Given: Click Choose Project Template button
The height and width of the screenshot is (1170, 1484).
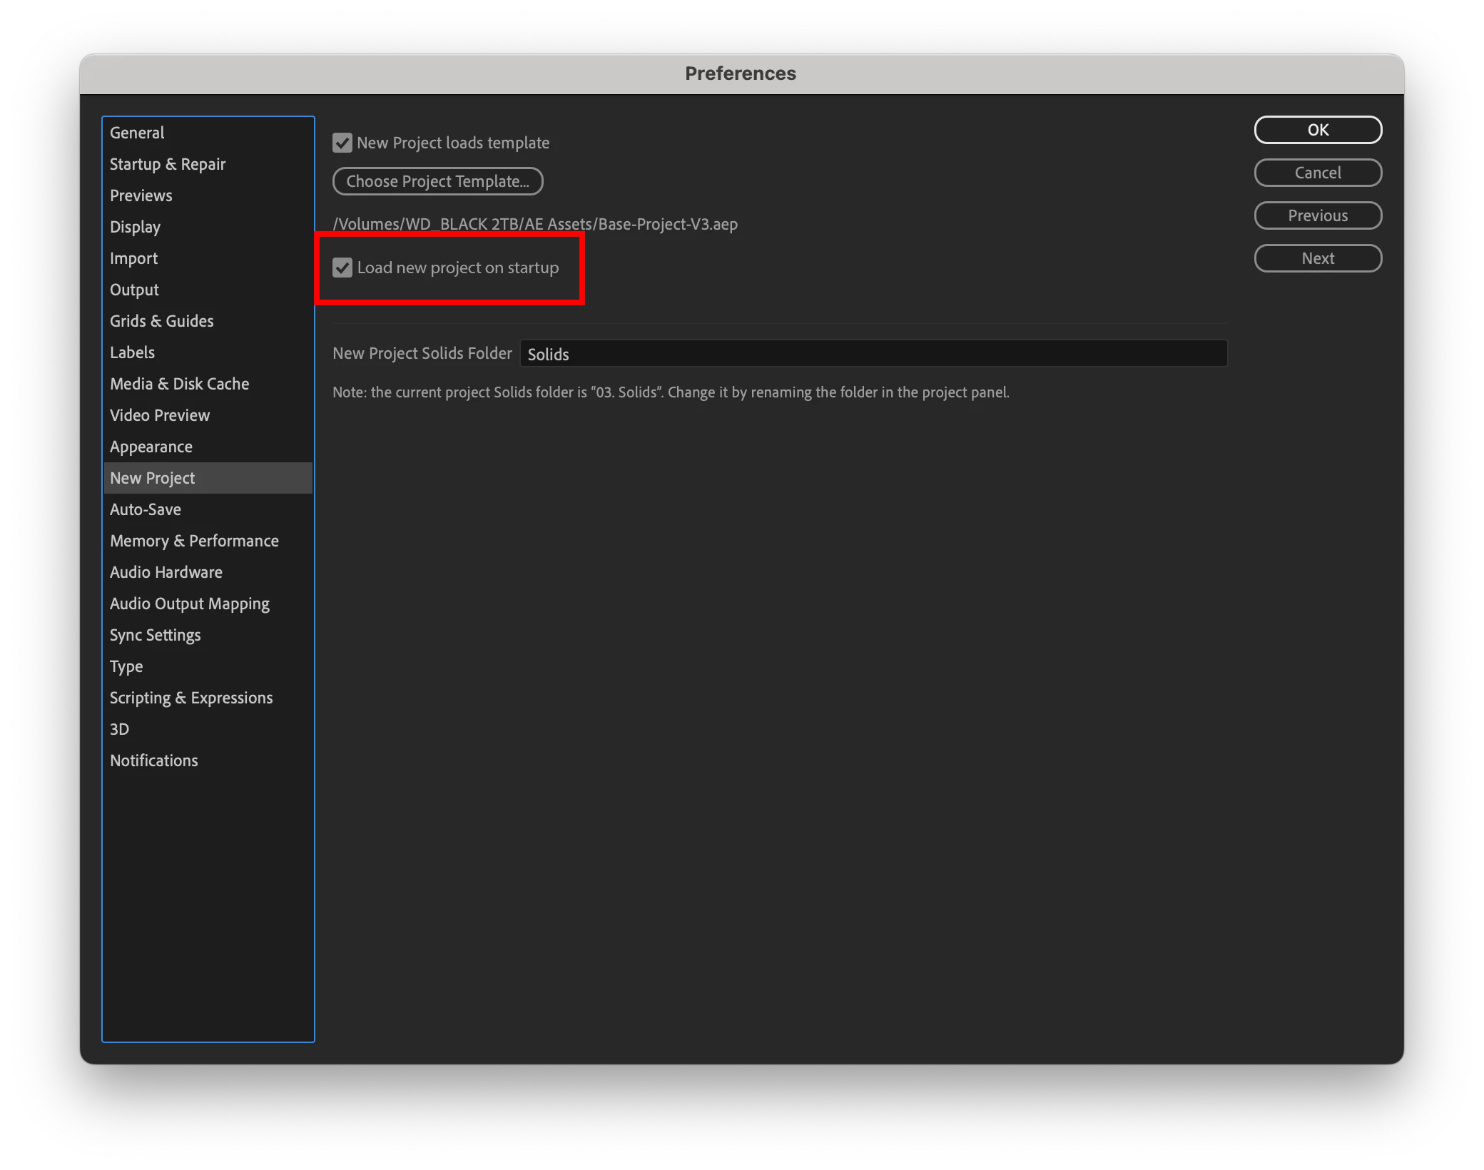Looking at the screenshot, I should (x=437, y=181).
